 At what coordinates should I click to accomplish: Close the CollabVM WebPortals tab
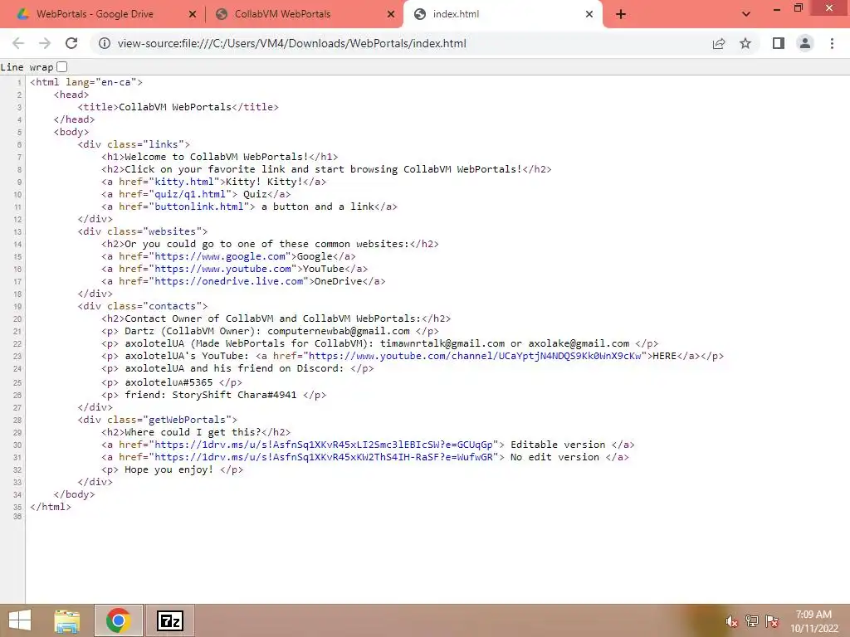[x=391, y=15]
